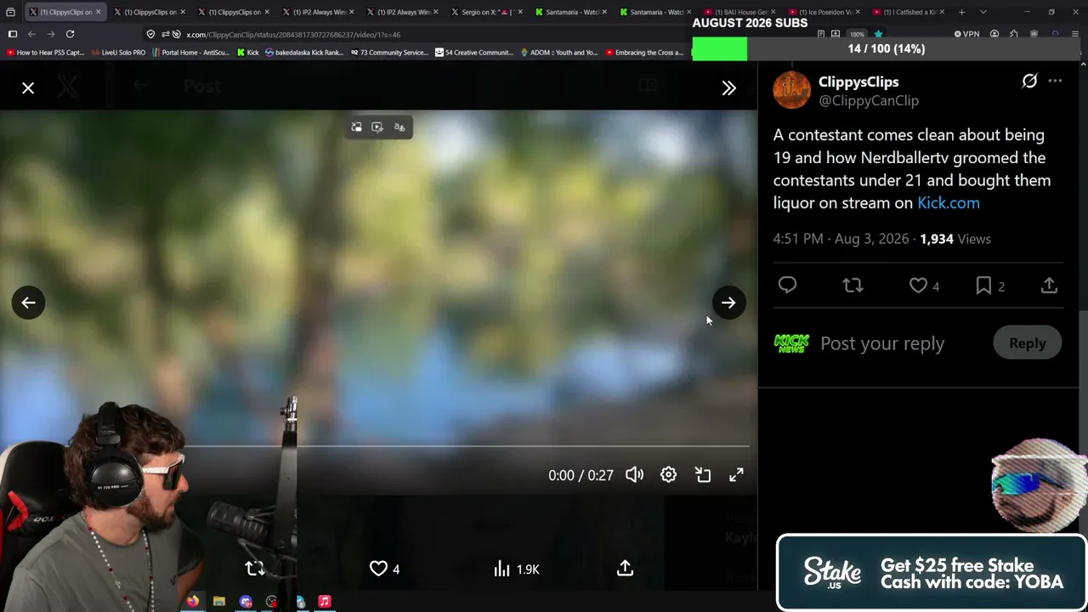Open the ClippysClips profile avatar

pos(791,90)
